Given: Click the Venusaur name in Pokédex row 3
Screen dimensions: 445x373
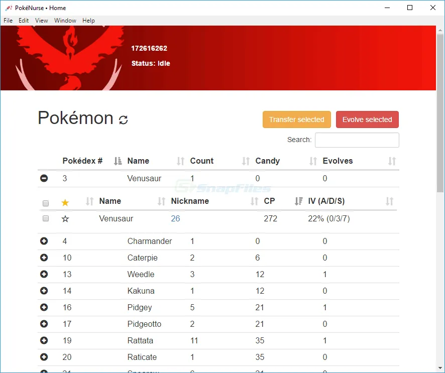Looking at the screenshot, I should [x=144, y=178].
